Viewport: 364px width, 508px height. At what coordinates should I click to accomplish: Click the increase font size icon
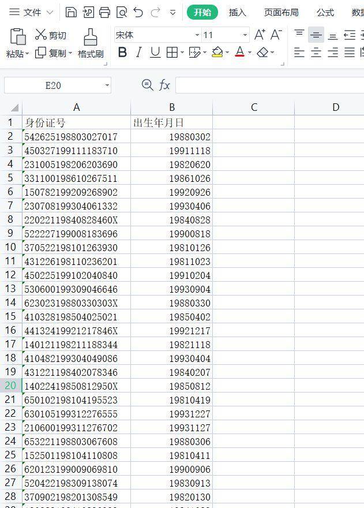tap(260, 35)
